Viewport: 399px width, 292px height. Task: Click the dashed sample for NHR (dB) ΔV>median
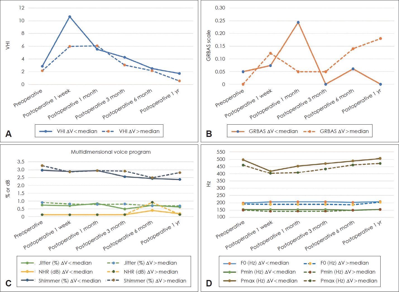pyautogui.click(x=113, y=272)
